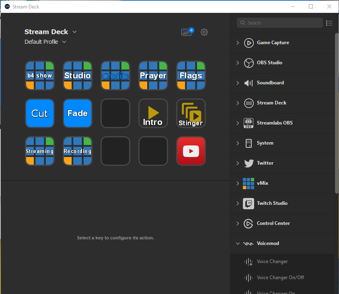339x294 pixels.
Task: Select the Stinger transition key
Action: click(191, 113)
